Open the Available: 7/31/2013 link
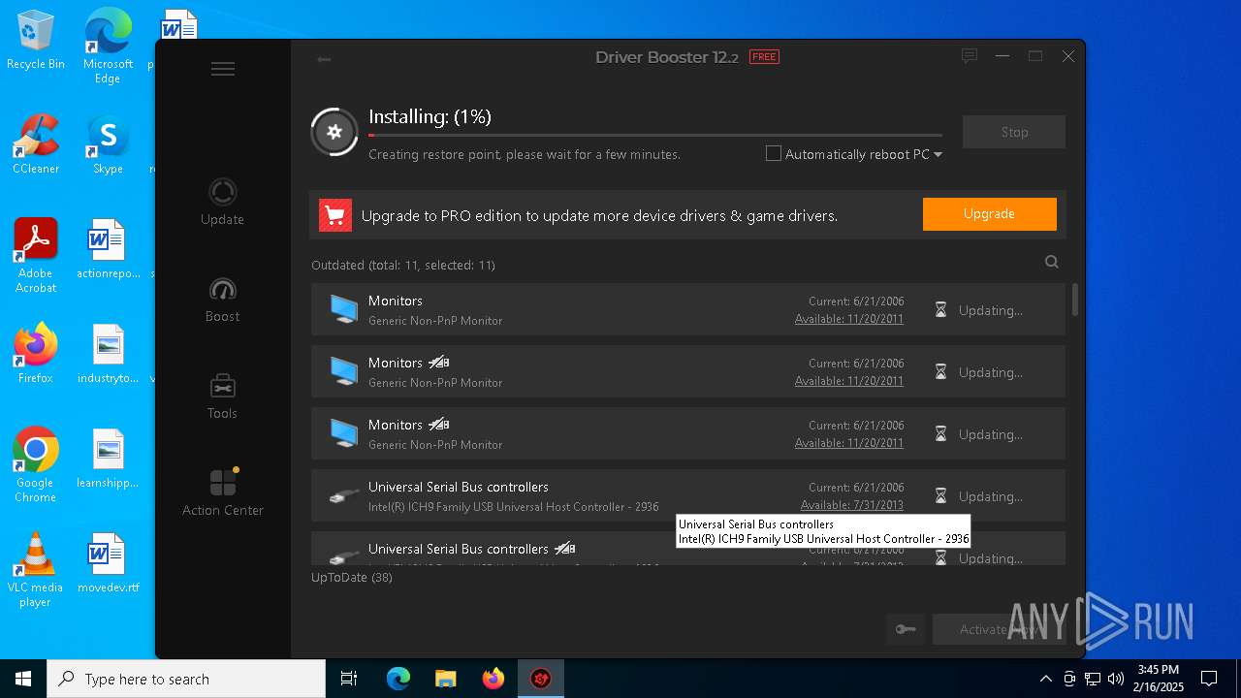 (852, 505)
